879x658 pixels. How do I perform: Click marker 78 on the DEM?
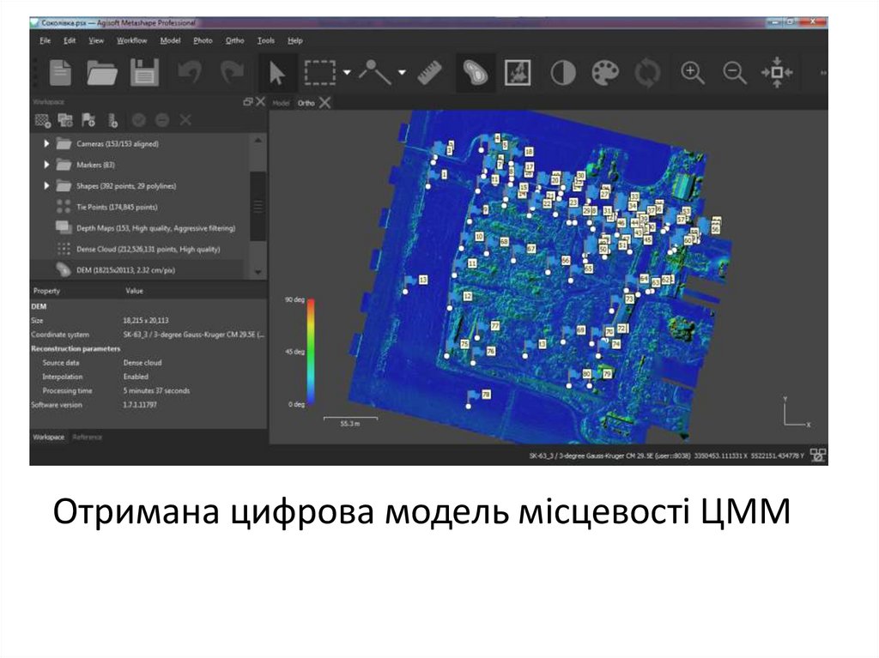point(487,395)
